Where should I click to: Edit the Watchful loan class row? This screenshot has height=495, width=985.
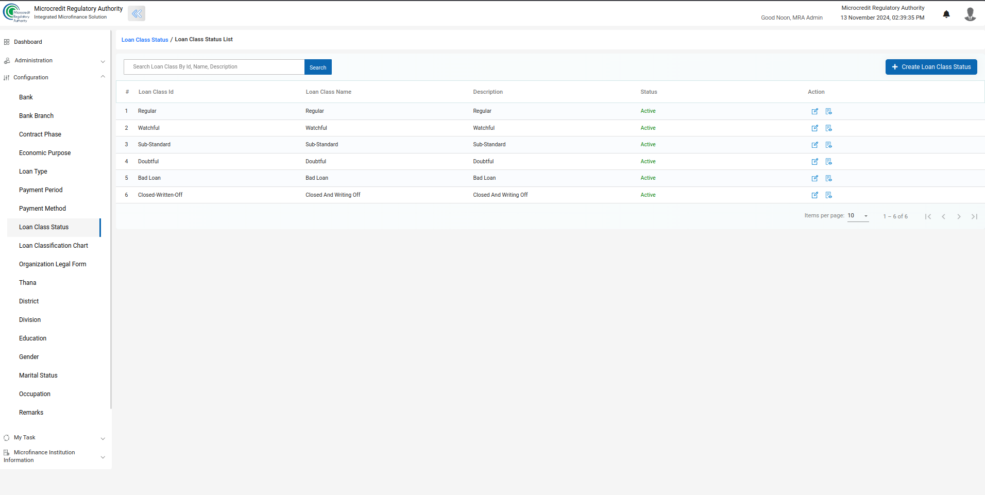814,128
